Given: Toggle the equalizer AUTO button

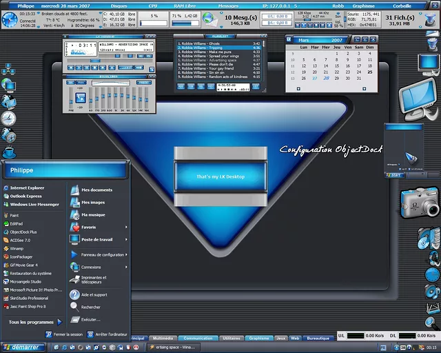Looking at the screenshot, I should click(79, 81).
